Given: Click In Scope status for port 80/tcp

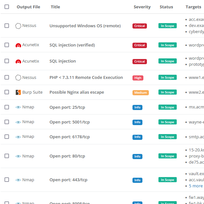Looking at the screenshot, I should point(167,156).
